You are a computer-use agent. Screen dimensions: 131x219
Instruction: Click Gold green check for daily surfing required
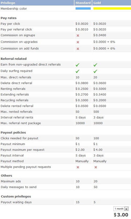pyautogui.click(x=95, y=71)
